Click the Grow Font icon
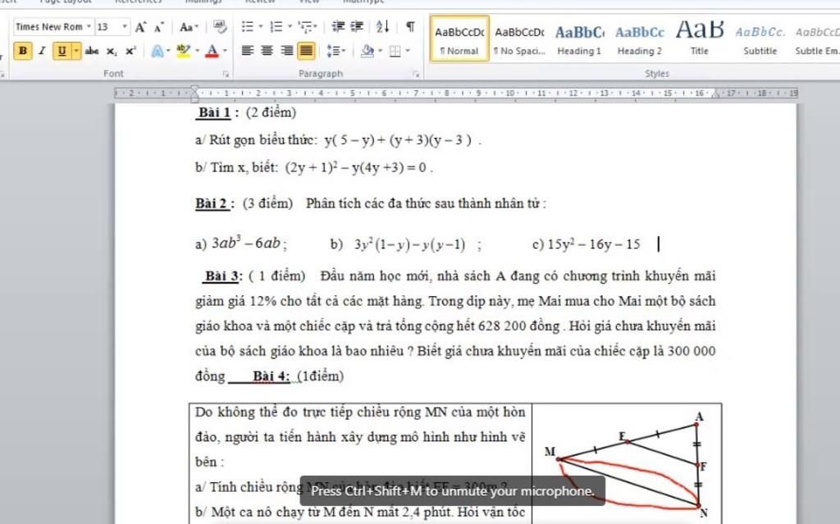The width and height of the screenshot is (840, 524). coord(140,27)
